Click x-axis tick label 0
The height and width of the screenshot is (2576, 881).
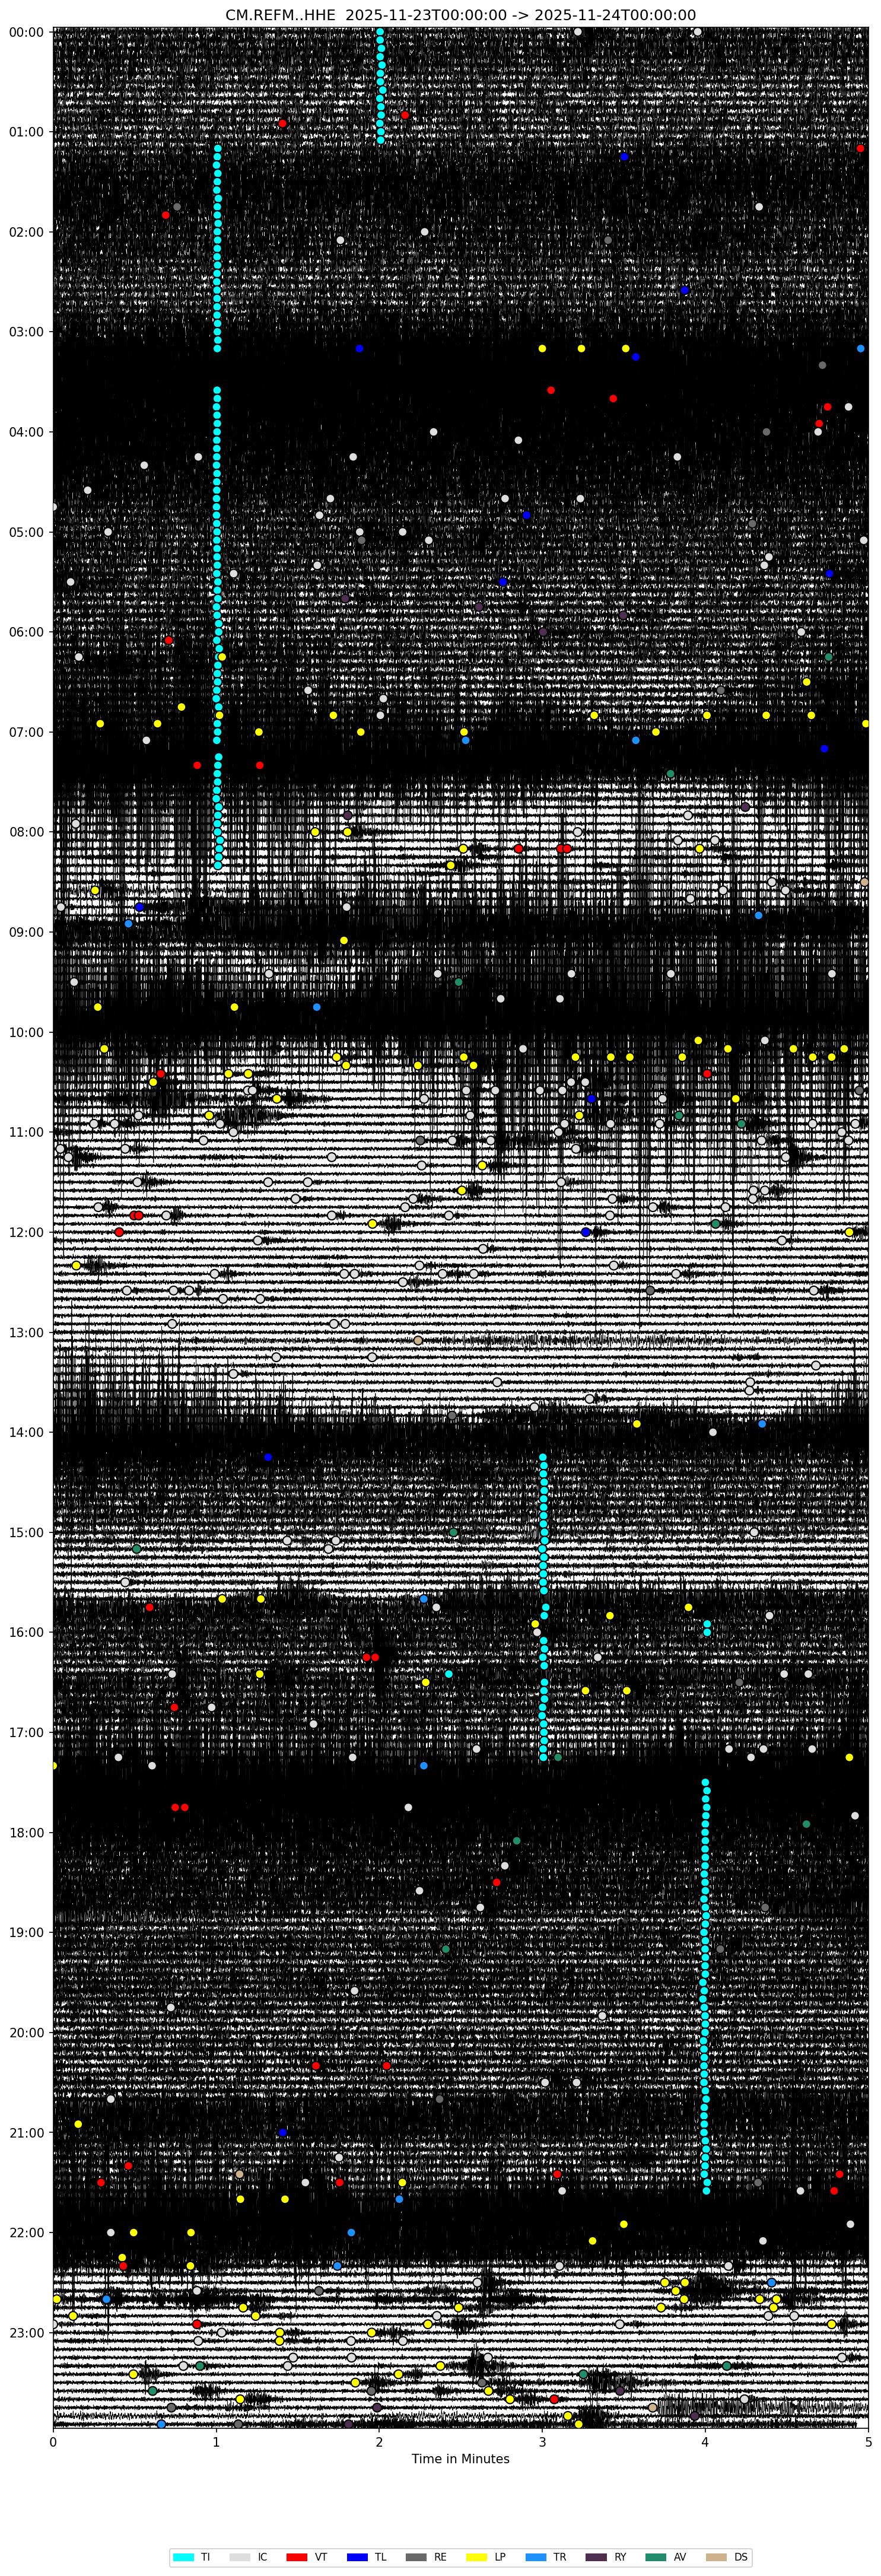tap(53, 2441)
